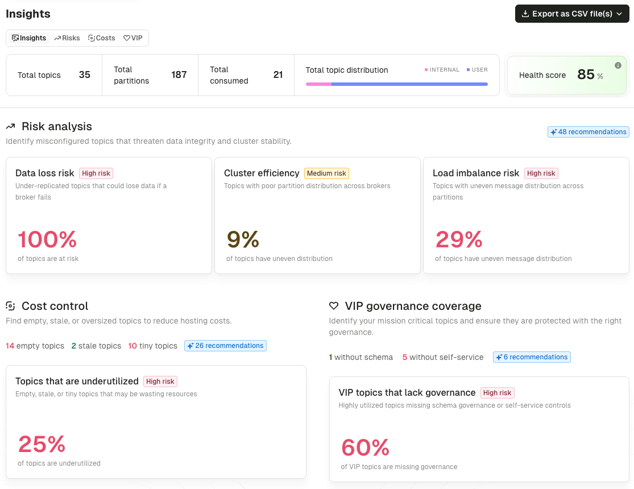Click the 29% uneven message distribution figure
Viewport: 634px width, 489px height.
click(x=459, y=239)
